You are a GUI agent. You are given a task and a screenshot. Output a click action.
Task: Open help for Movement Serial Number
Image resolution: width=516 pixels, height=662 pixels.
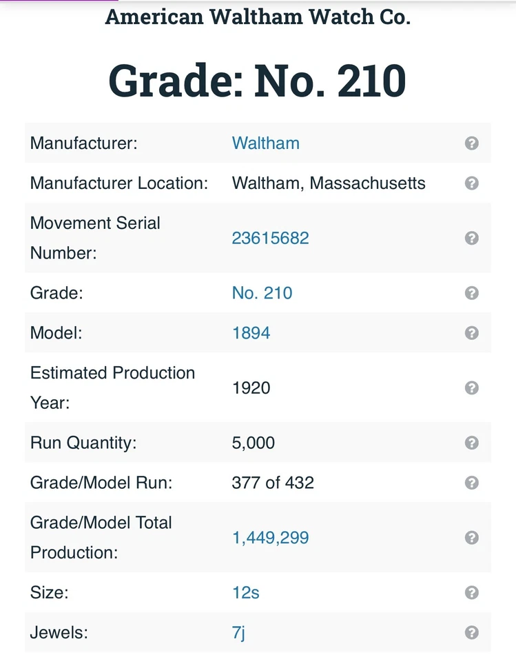[x=472, y=238]
